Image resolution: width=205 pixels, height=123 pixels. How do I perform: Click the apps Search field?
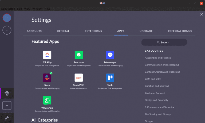click(x=164, y=42)
